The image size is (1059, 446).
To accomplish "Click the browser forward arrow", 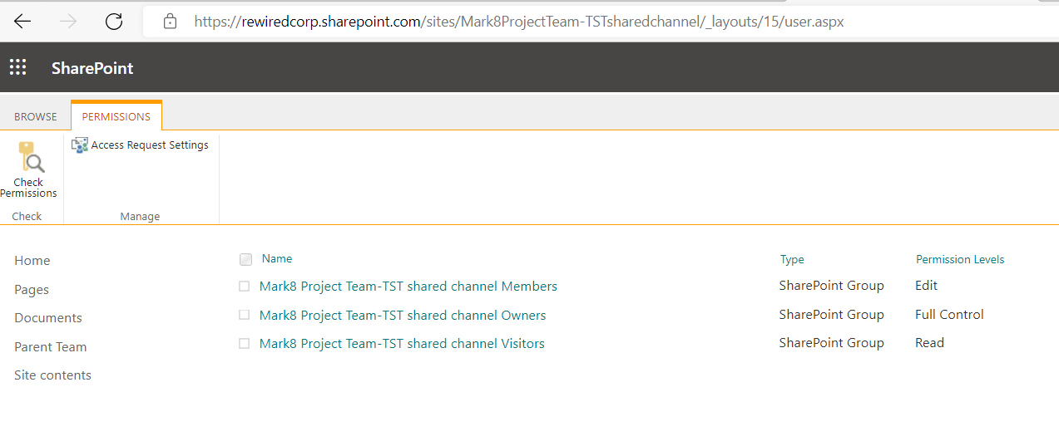I will click(68, 22).
